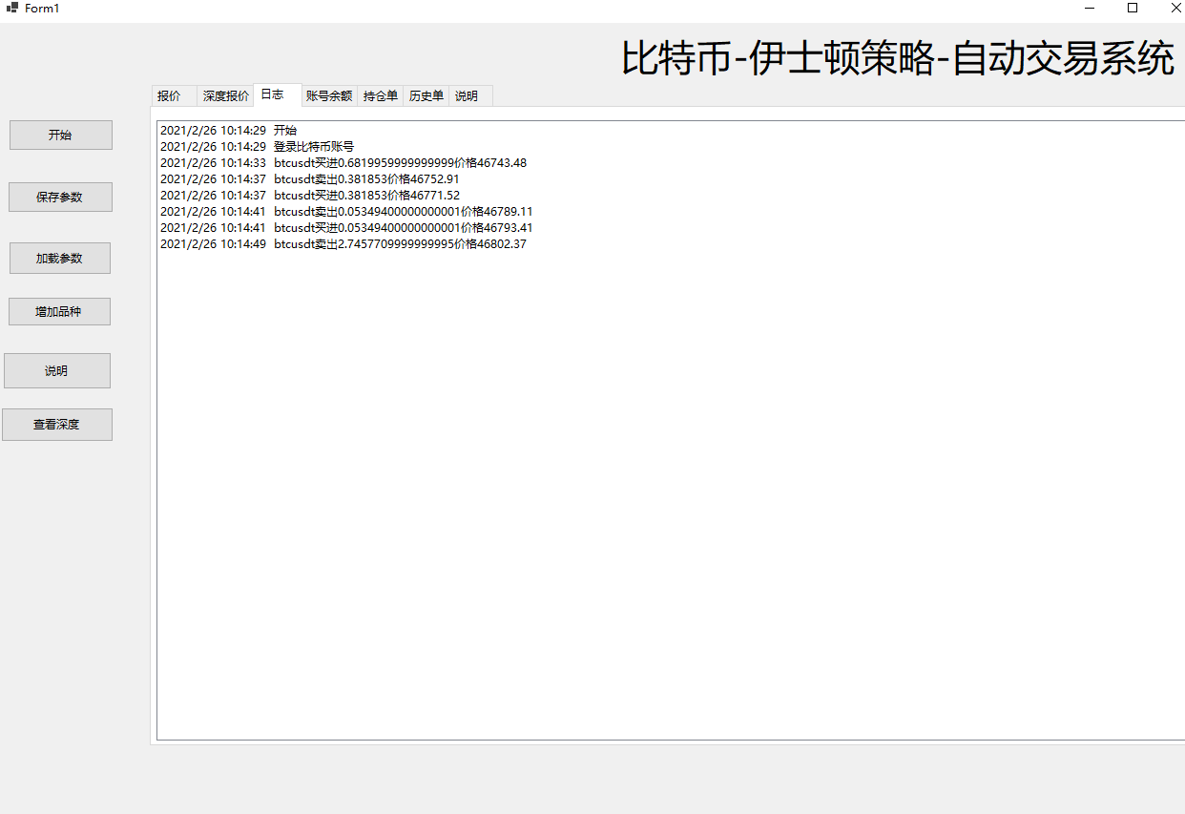The height and width of the screenshot is (814, 1185).
Task: Select the log line 10:14:29 开始
Action: 228,131
